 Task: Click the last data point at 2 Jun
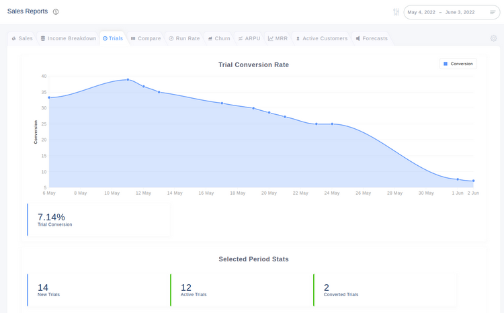coord(474,181)
